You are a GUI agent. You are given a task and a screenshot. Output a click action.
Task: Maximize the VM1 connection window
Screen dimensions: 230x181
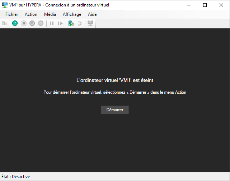(205, 5)
